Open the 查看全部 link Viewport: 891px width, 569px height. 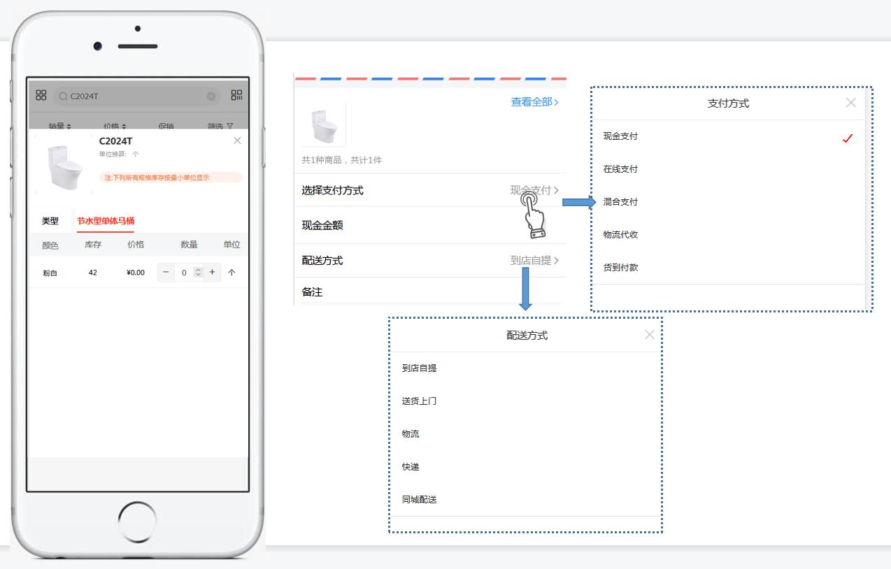pyautogui.click(x=532, y=101)
